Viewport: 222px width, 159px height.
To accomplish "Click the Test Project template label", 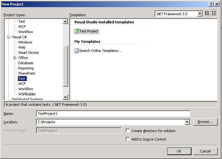I will 89,31.
